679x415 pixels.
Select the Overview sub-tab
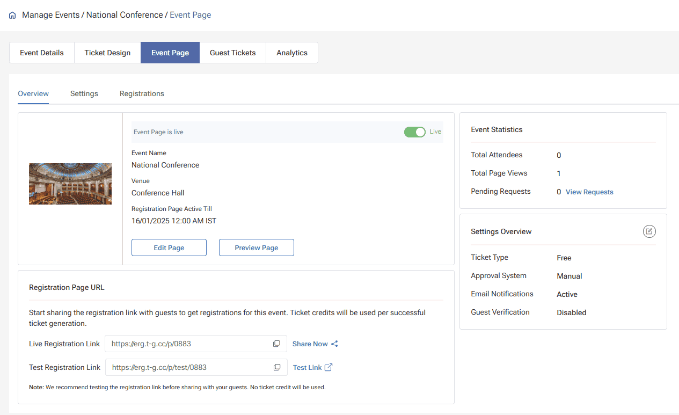coord(33,93)
